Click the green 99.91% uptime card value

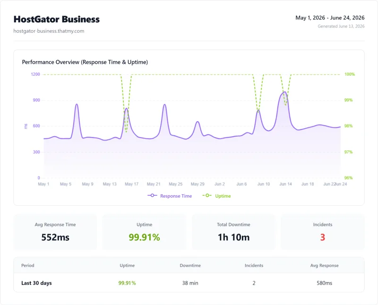pos(144,237)
